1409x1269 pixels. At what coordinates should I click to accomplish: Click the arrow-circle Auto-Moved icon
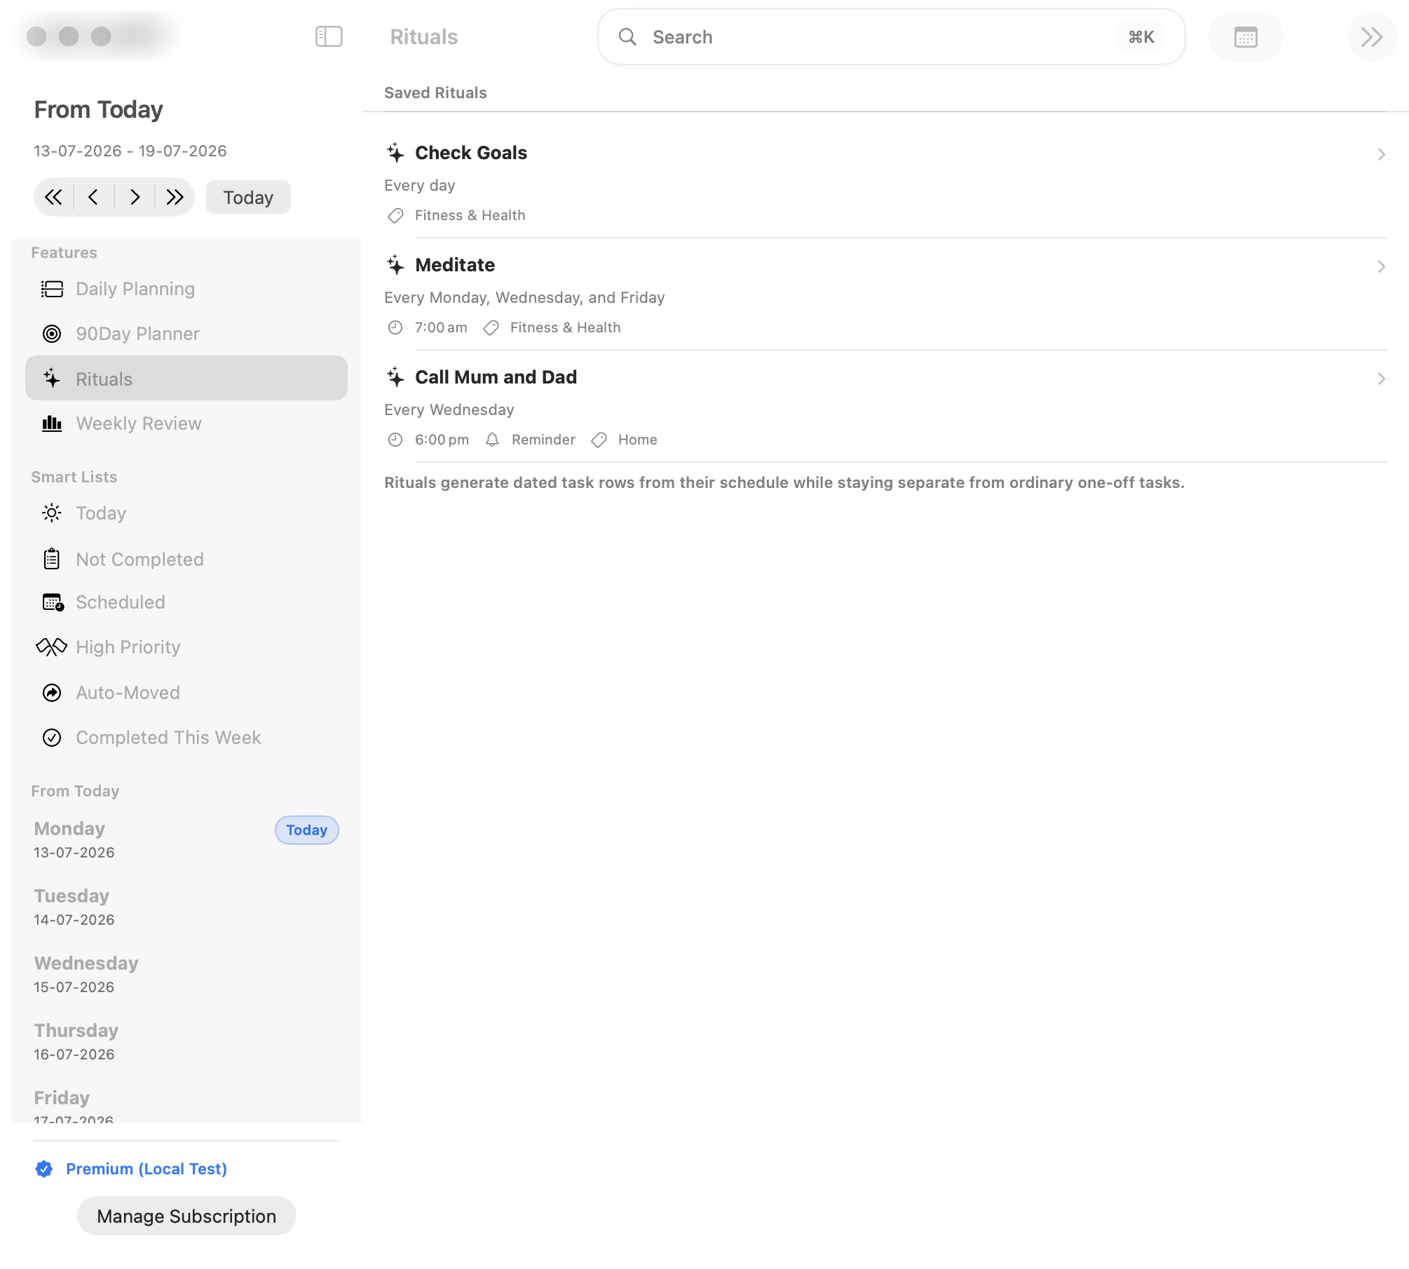pos(52,693)
